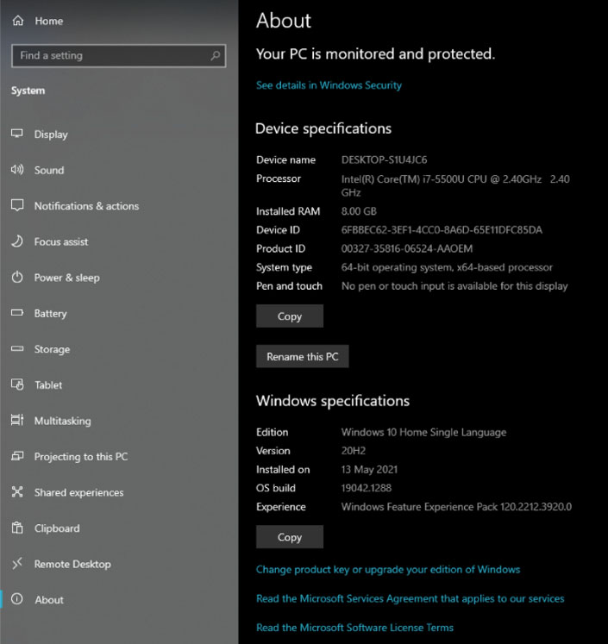The width and height of the screenshot is (608, 644).
Task: Click the Focus assist moon icon
Action: click(x=17, y=241)
